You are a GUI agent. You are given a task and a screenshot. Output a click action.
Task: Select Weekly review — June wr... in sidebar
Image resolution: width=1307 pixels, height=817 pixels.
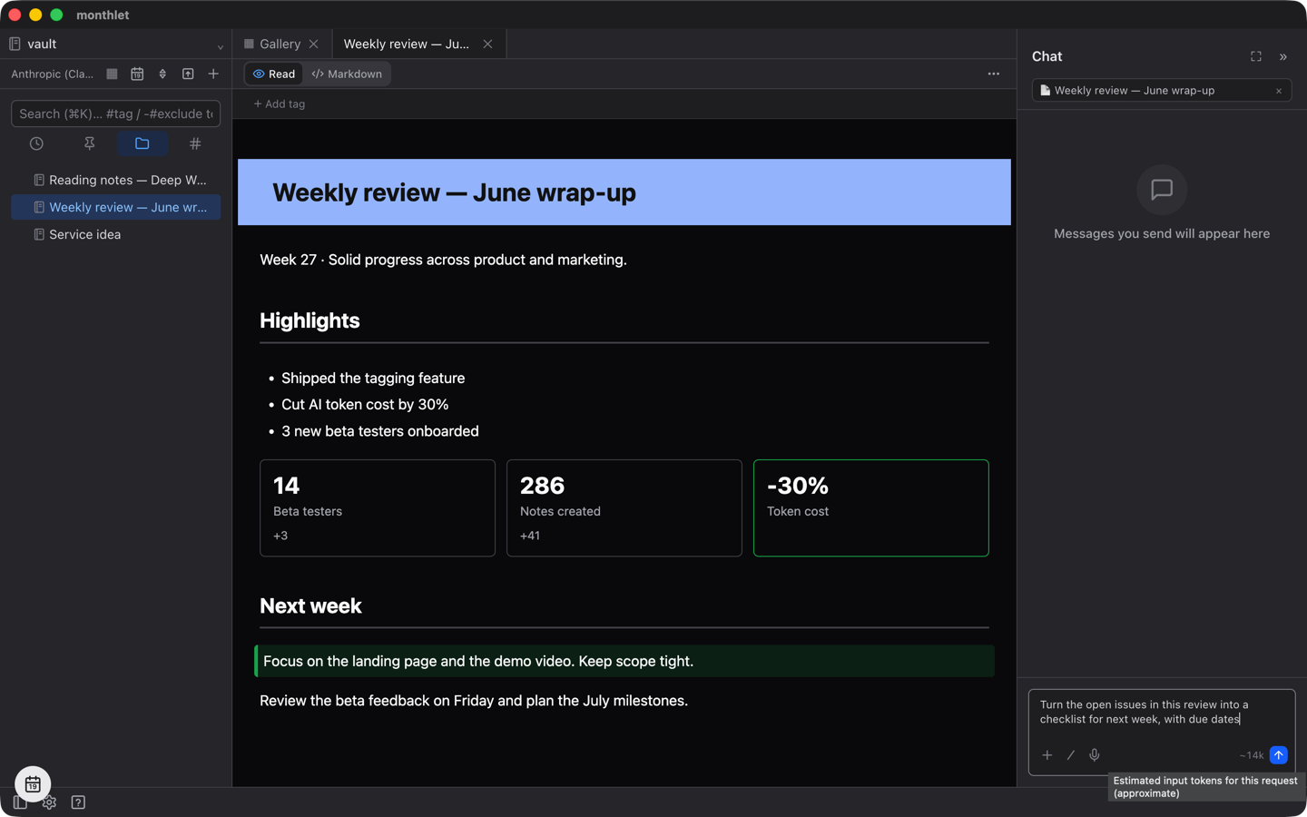click(x=116, y=207)
